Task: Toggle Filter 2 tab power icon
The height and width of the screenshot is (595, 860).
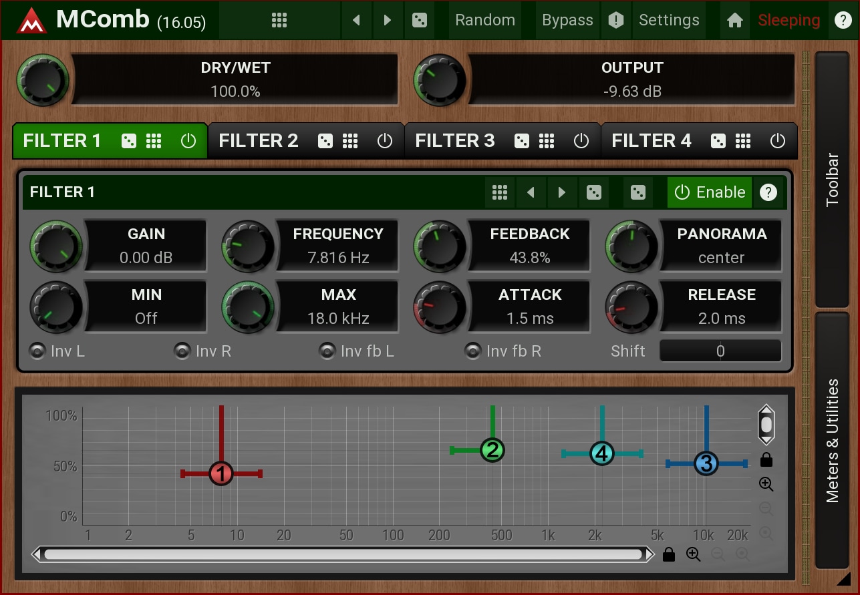Action: click(385, 141)
